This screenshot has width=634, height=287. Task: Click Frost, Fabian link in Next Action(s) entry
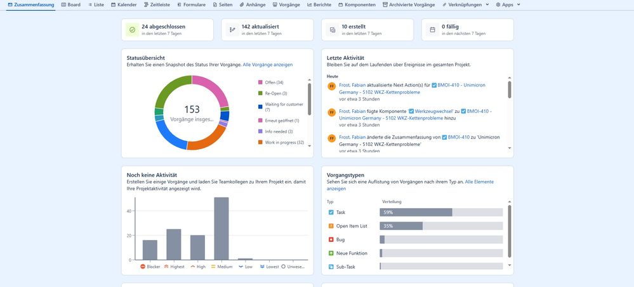pos(352,85)
